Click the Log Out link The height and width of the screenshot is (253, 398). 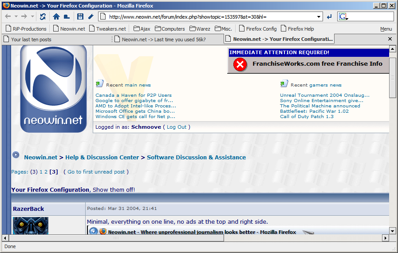[x=177, y=127]
